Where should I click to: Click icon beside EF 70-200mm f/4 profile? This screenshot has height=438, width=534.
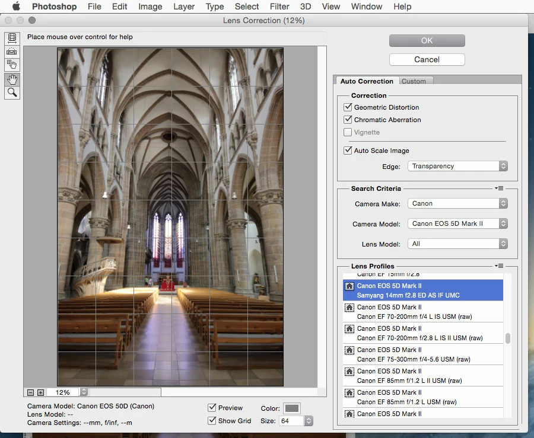tap(349, 308)
